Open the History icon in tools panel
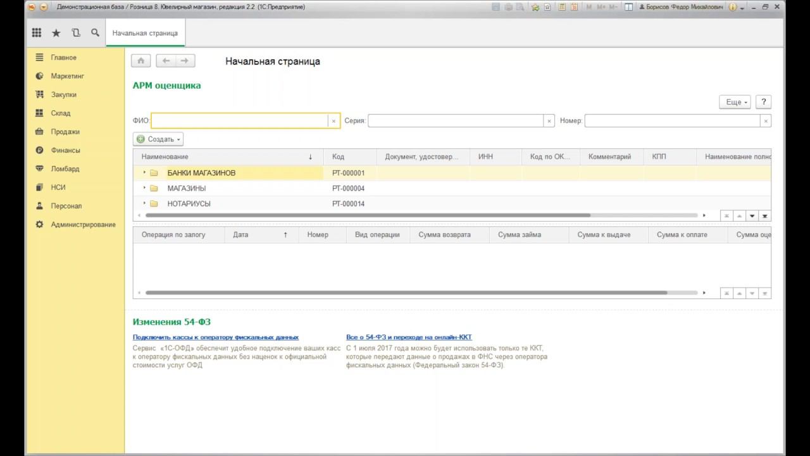 pos(76,33)
